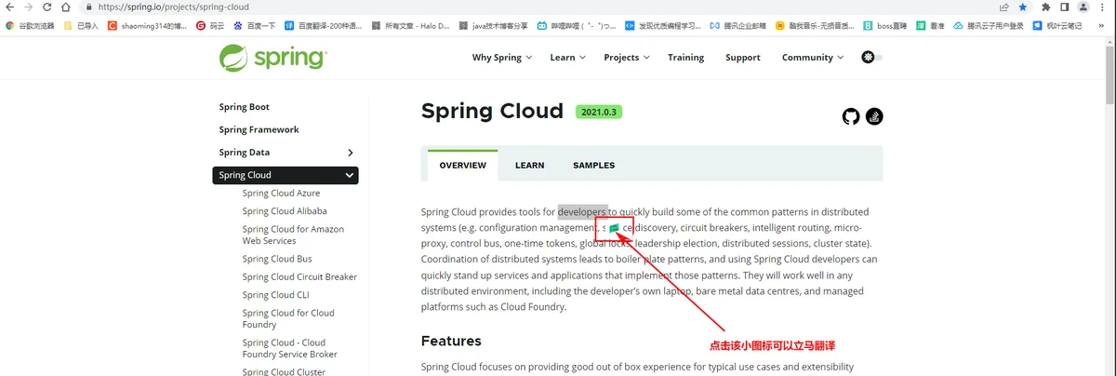
Task: Click the Spring logo
Action: (272, 58)
